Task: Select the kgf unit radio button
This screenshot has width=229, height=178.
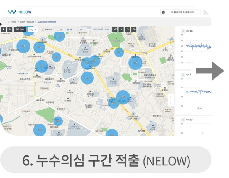Action: tap(58, 30)
